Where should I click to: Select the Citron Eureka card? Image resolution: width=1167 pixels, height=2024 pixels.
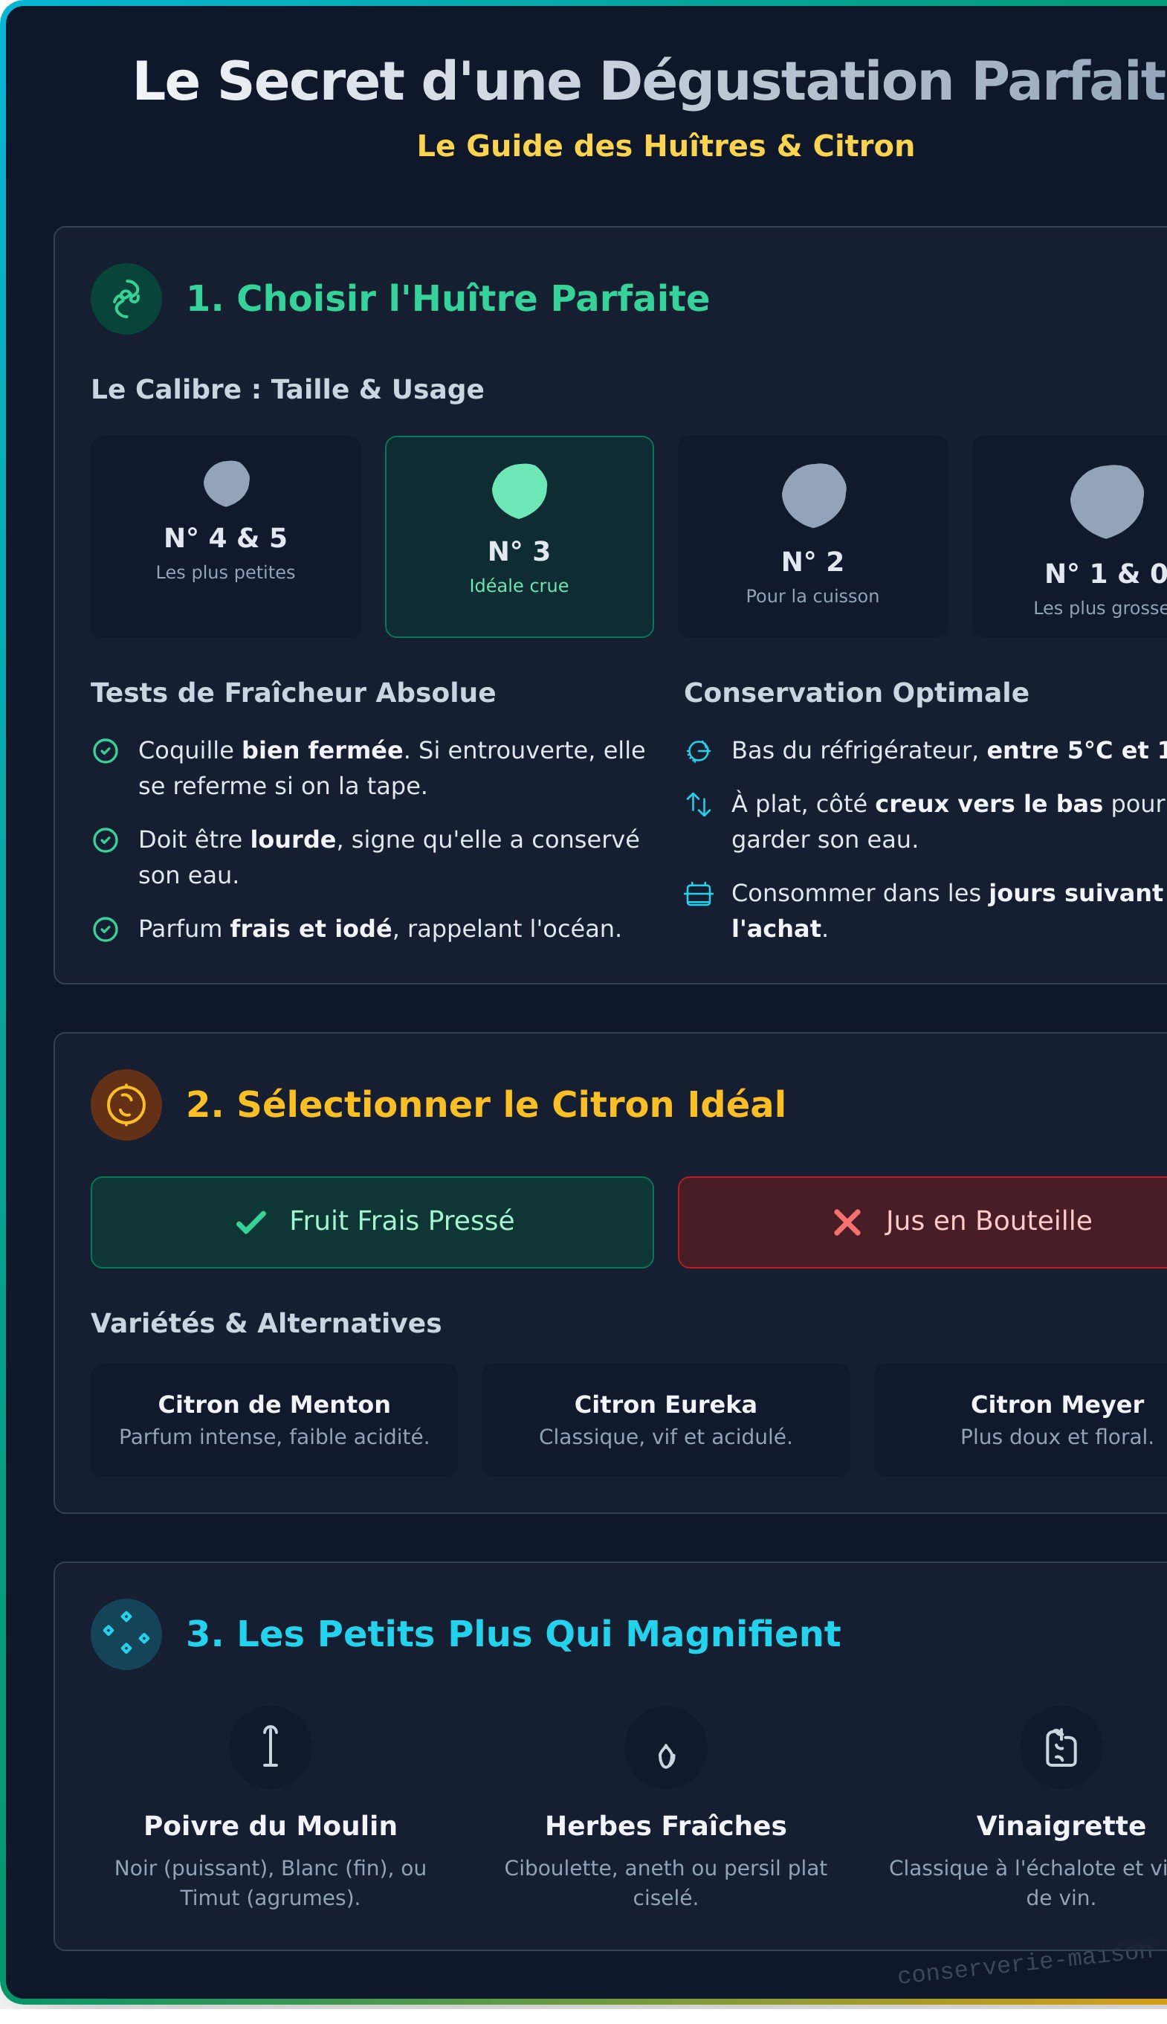[665, 1419]
